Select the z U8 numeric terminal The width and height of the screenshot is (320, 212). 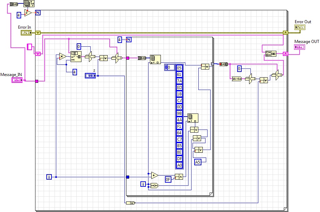click(x=90, y=76)
